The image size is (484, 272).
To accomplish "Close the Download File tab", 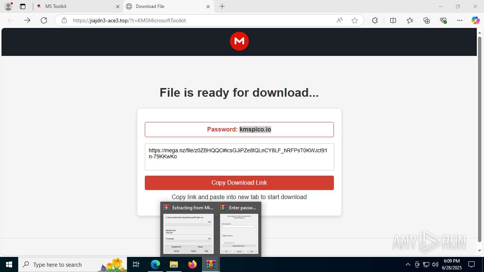I will pyautogui.click(x=208, y=6).
